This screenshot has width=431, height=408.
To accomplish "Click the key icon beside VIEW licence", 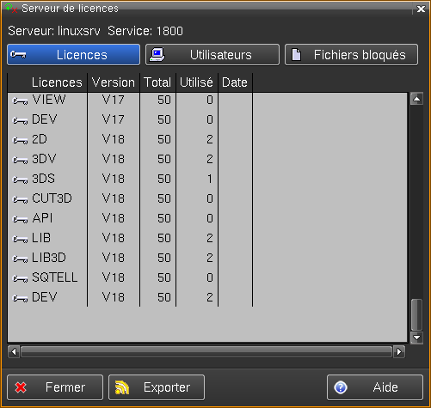I will (x=21, y=101).
